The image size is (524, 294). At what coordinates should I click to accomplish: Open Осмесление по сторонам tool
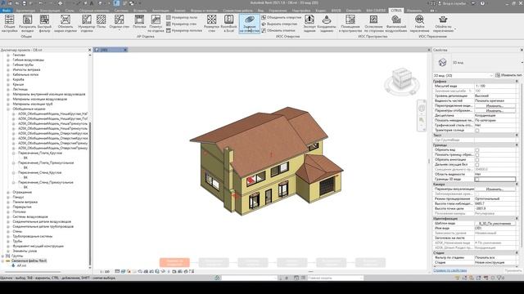(x=373, y=24)
